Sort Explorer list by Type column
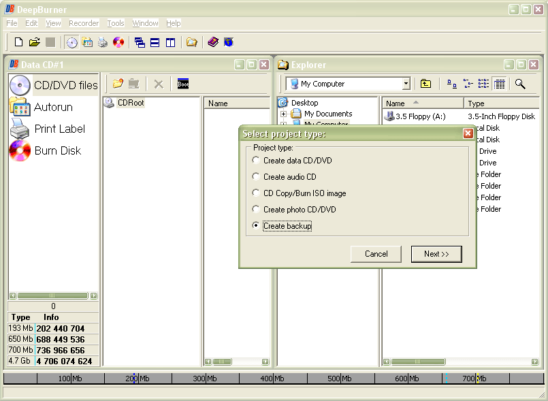The height and width of the screenshot is (401, 548). tap(502, 103)
